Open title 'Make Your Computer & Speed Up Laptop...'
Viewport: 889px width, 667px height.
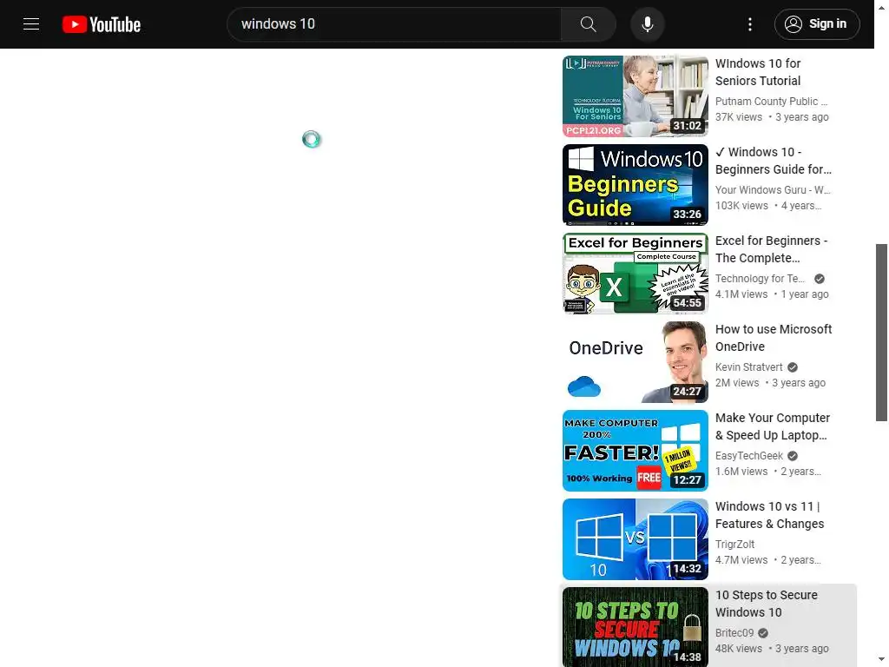(772, 426)
